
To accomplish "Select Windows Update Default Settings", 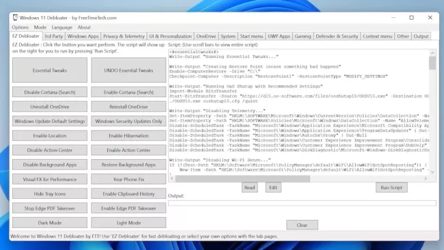I will 50,121.
